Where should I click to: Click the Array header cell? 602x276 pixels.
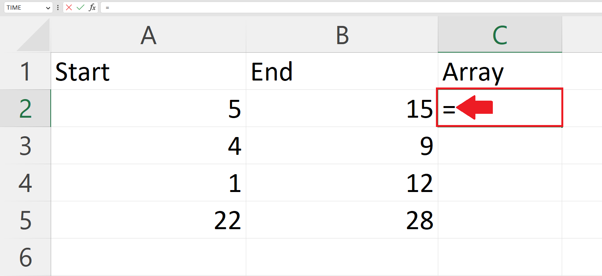point(500,71)
